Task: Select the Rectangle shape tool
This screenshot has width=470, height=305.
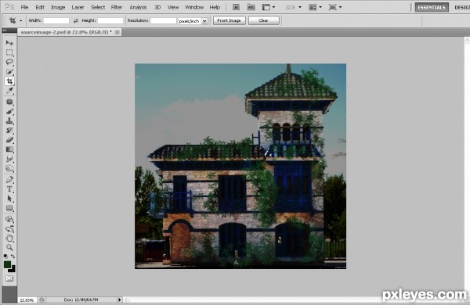Action: 9,208
